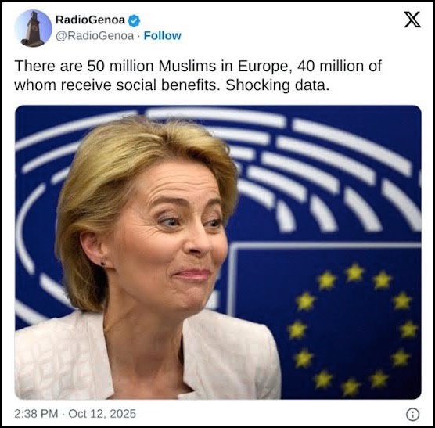Open the RadioGenoa tower profile avatar

point(34,28)
